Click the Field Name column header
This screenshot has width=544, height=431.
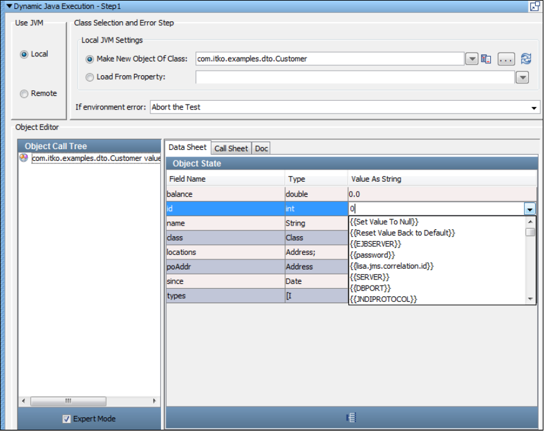(226, 179)
